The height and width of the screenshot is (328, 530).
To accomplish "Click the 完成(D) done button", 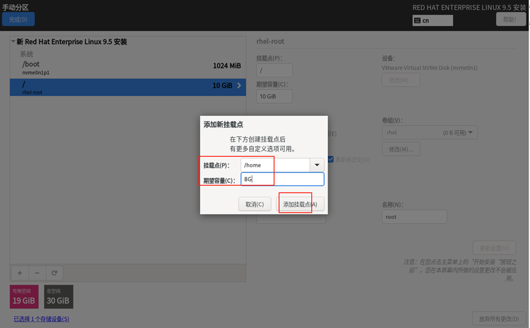I will pos(18,19).
